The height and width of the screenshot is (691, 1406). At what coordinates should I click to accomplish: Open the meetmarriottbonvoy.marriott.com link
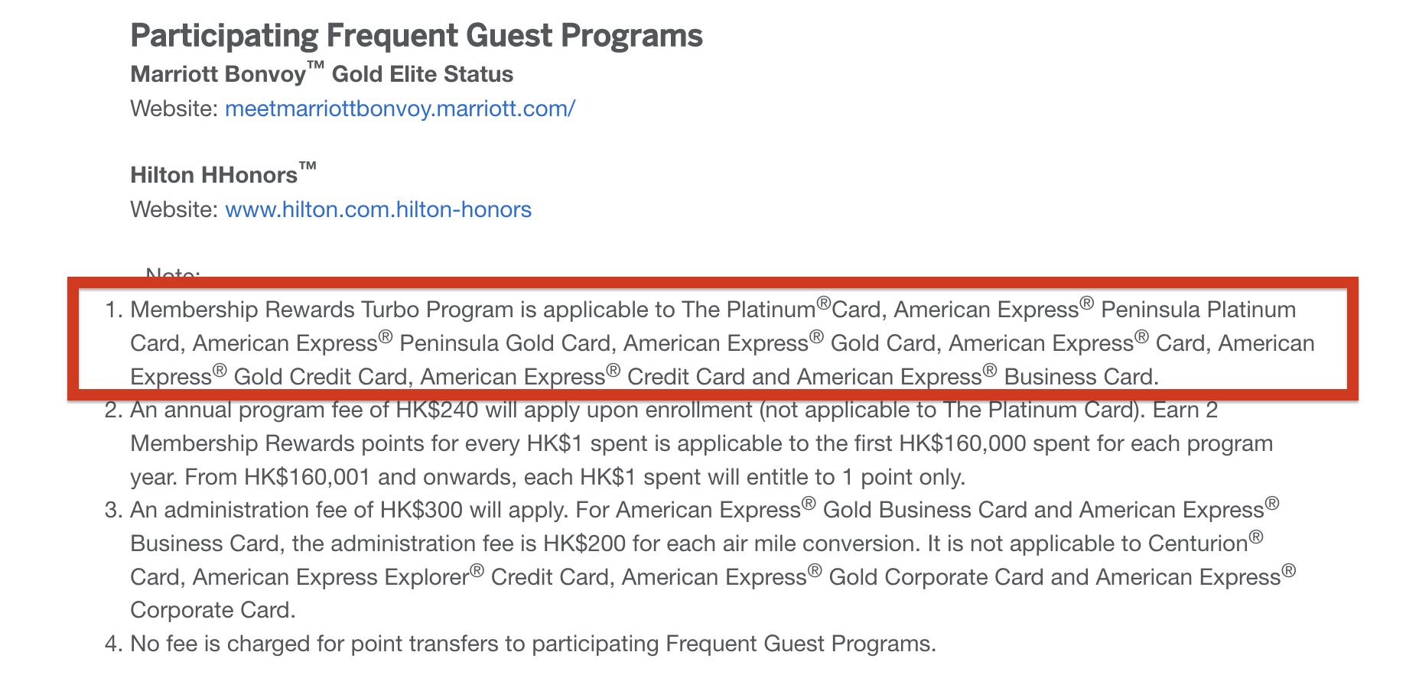pos(400,109)
